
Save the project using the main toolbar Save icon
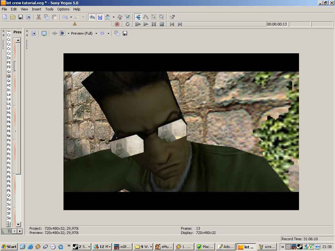[21, 17]
